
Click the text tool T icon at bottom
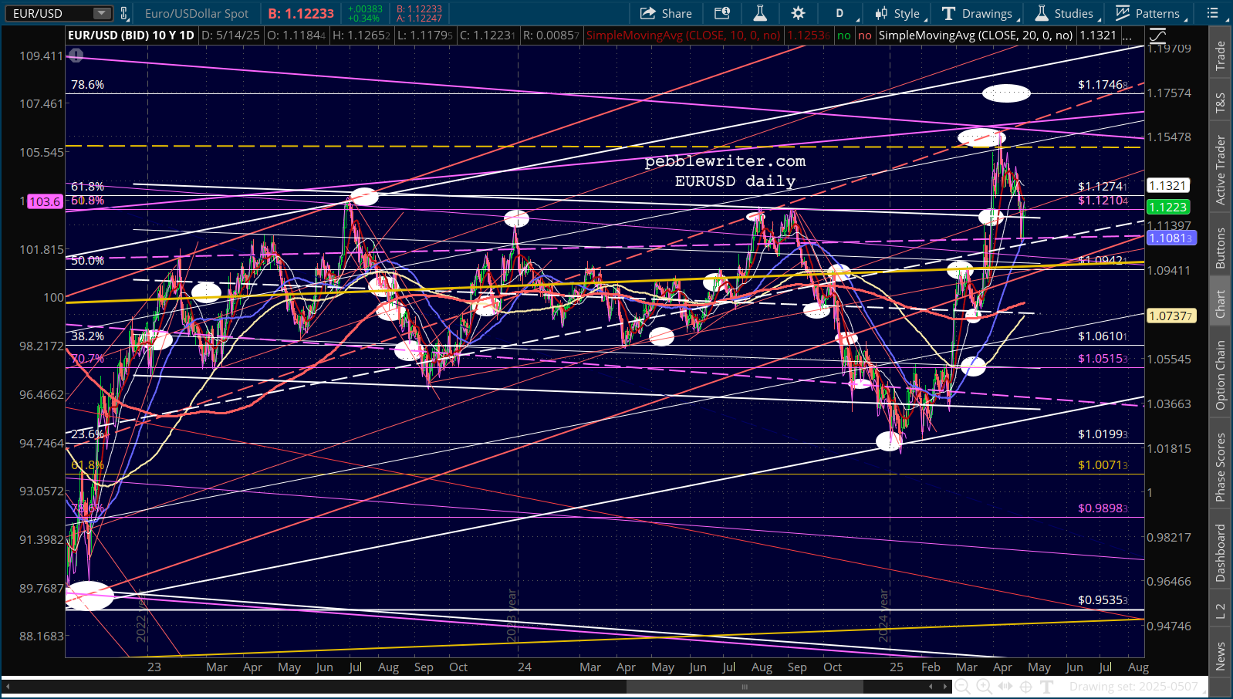coord(1046,687)
